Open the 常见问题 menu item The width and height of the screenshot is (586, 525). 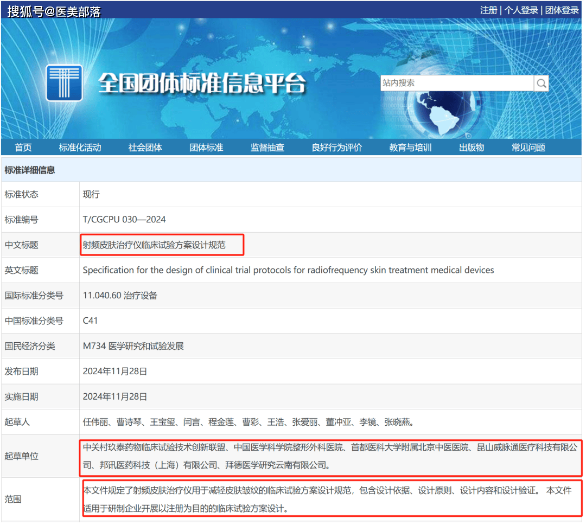coord(528,148)
